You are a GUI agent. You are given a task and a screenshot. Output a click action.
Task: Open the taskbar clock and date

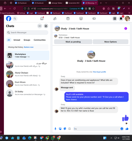(x=126, y=138)
